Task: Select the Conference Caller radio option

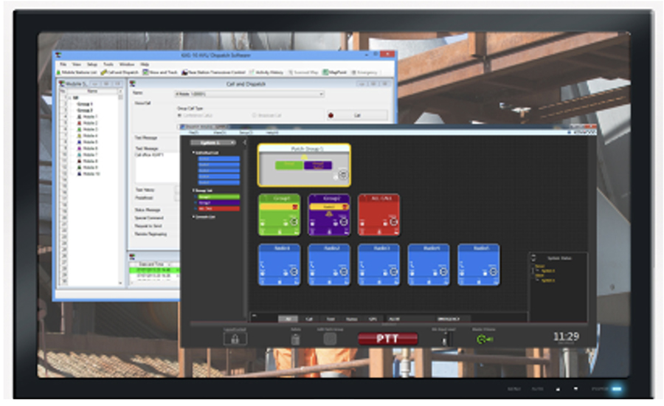Action: pos(180,115)
